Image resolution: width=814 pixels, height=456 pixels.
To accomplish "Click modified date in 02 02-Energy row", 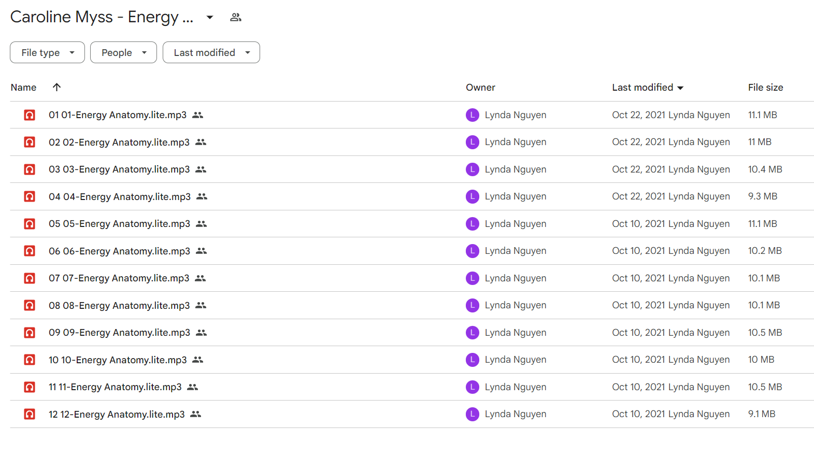I will tap(639, 142).
